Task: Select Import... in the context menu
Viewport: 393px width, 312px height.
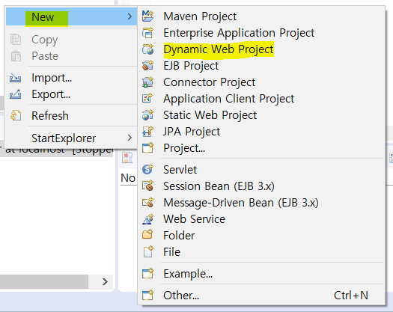Action: 71,78
